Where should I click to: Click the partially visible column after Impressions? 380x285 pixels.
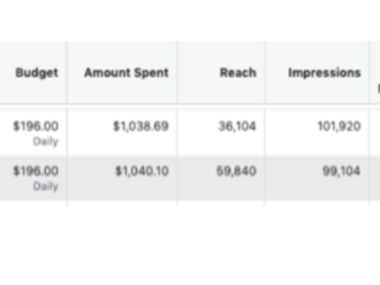tap(376, 72)
